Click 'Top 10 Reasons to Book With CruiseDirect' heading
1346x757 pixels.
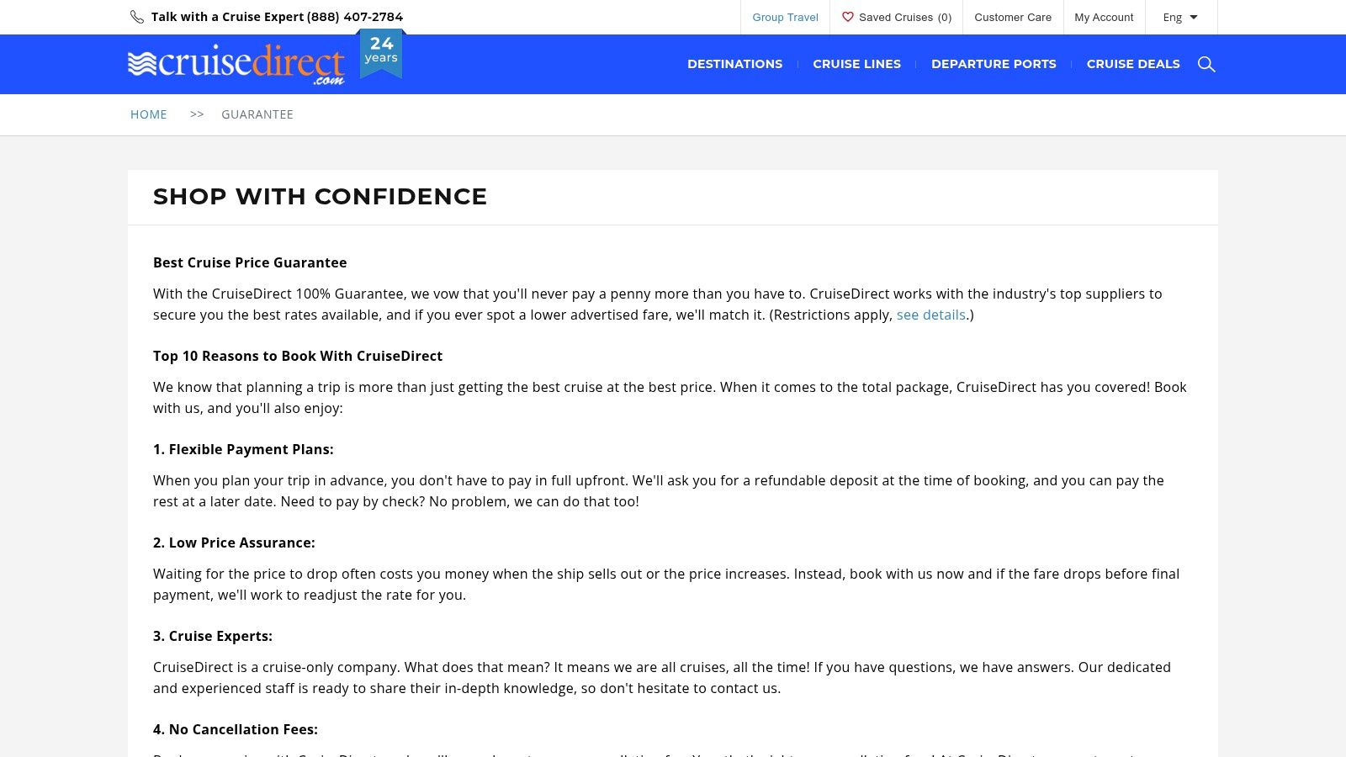click(298, 356)
